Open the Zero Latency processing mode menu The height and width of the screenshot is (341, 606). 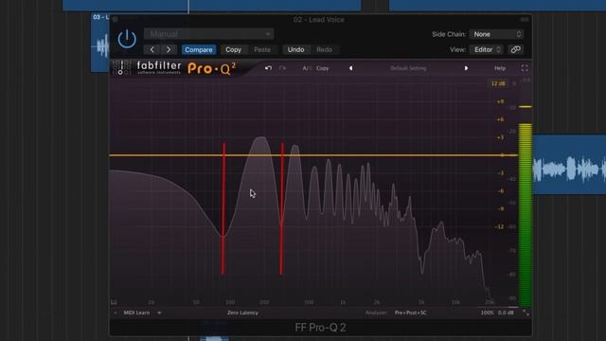(x=242, y=313)
